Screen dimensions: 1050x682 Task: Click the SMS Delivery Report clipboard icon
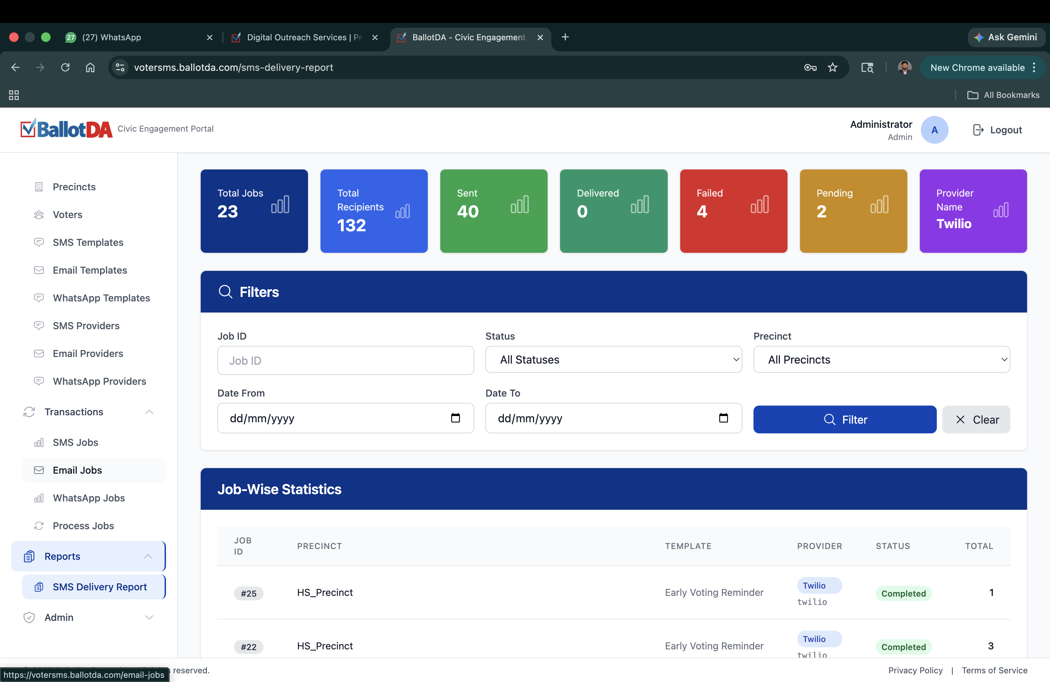pos(39,587)
